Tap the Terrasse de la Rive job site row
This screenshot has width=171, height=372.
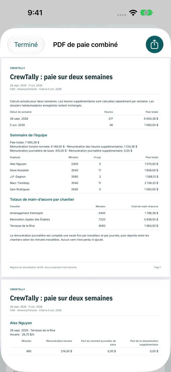(x=85, y=226)
